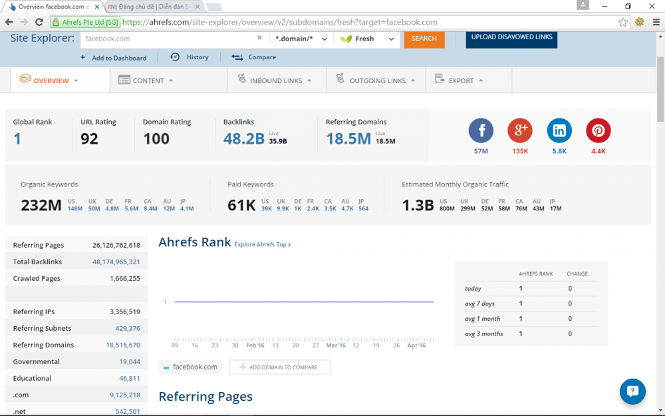Click the History link text
The height and width of the screenshot is (416, 665).
tap(198, 57)
